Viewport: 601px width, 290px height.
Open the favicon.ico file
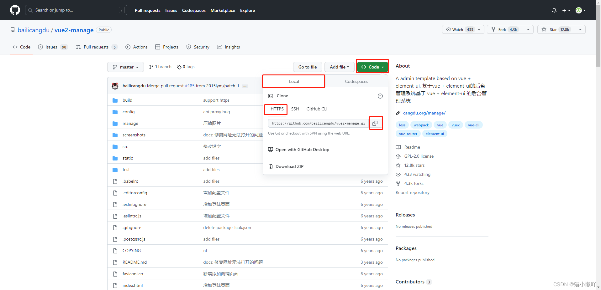click(x=133, y=274)
